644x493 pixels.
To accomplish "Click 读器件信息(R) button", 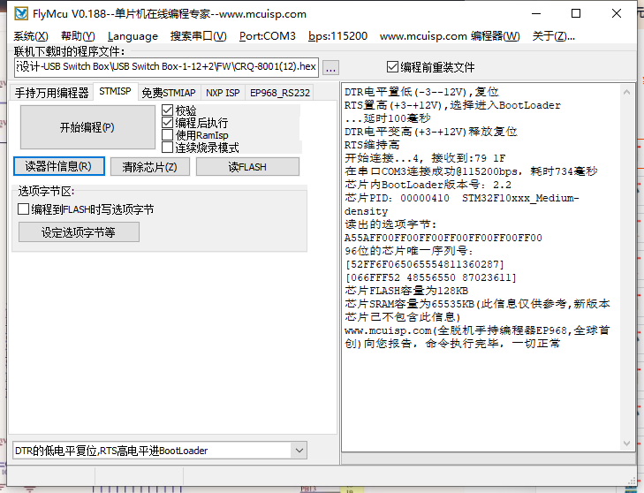I will [58, 166].
